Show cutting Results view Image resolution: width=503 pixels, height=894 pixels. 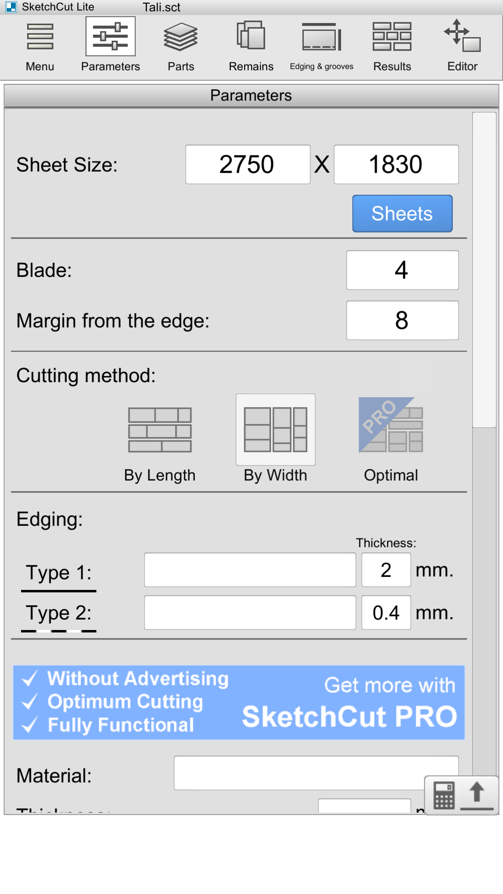(392, 45)
